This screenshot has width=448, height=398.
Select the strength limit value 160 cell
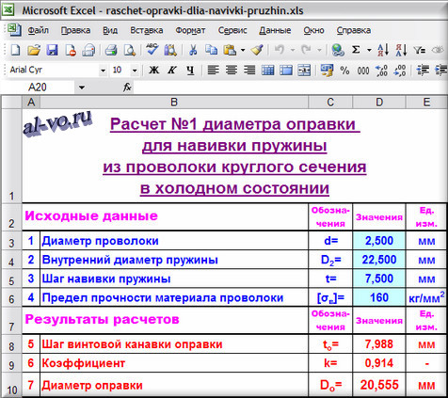click(379, 297)
